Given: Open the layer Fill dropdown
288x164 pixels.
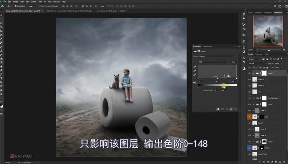Looking at the screenshot, I should pyautogui.click(x=278, y=67).
